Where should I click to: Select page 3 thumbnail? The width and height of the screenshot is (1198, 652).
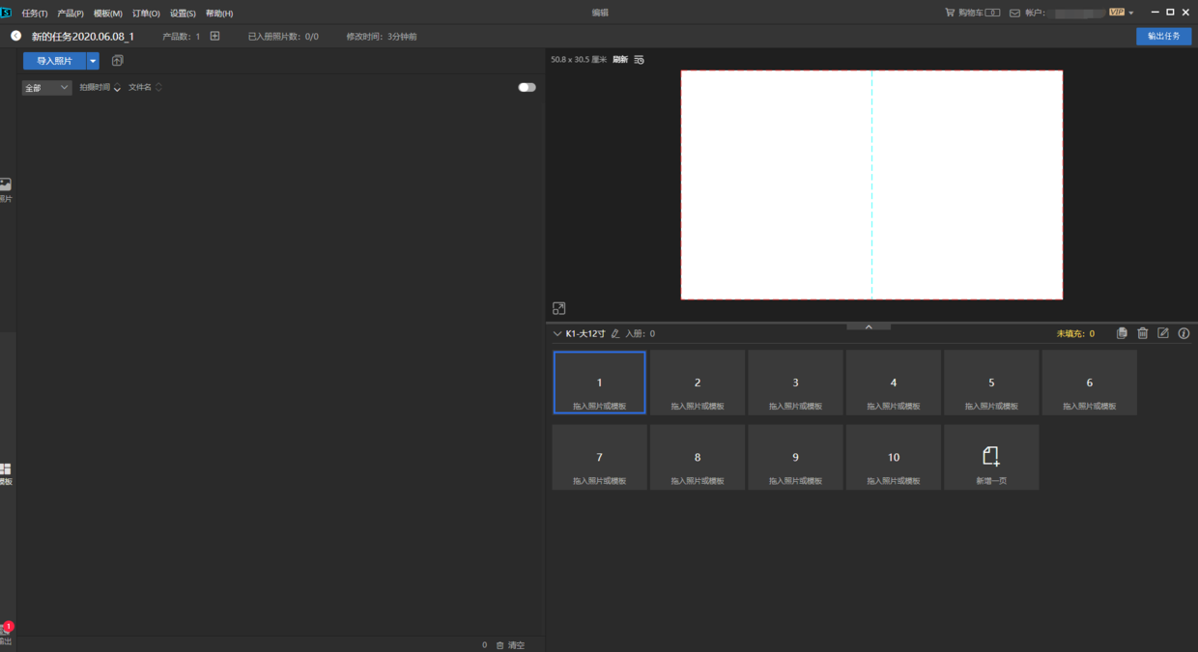pos(795,383)
